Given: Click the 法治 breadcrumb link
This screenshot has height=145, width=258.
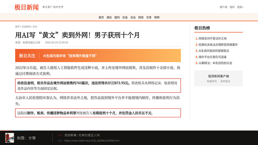Looking at the screenshot, I should tap(35, 27).
